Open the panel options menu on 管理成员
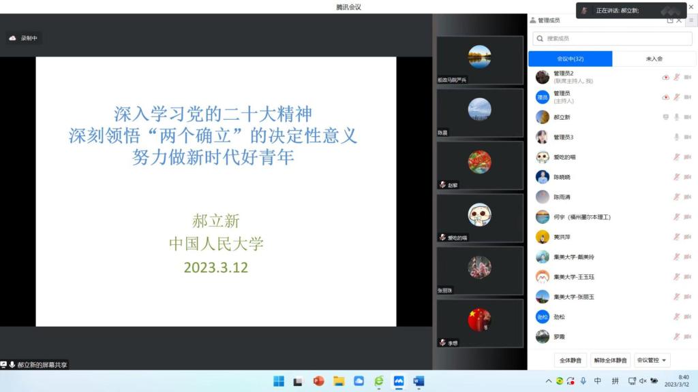698x392 pixels. 692,20
